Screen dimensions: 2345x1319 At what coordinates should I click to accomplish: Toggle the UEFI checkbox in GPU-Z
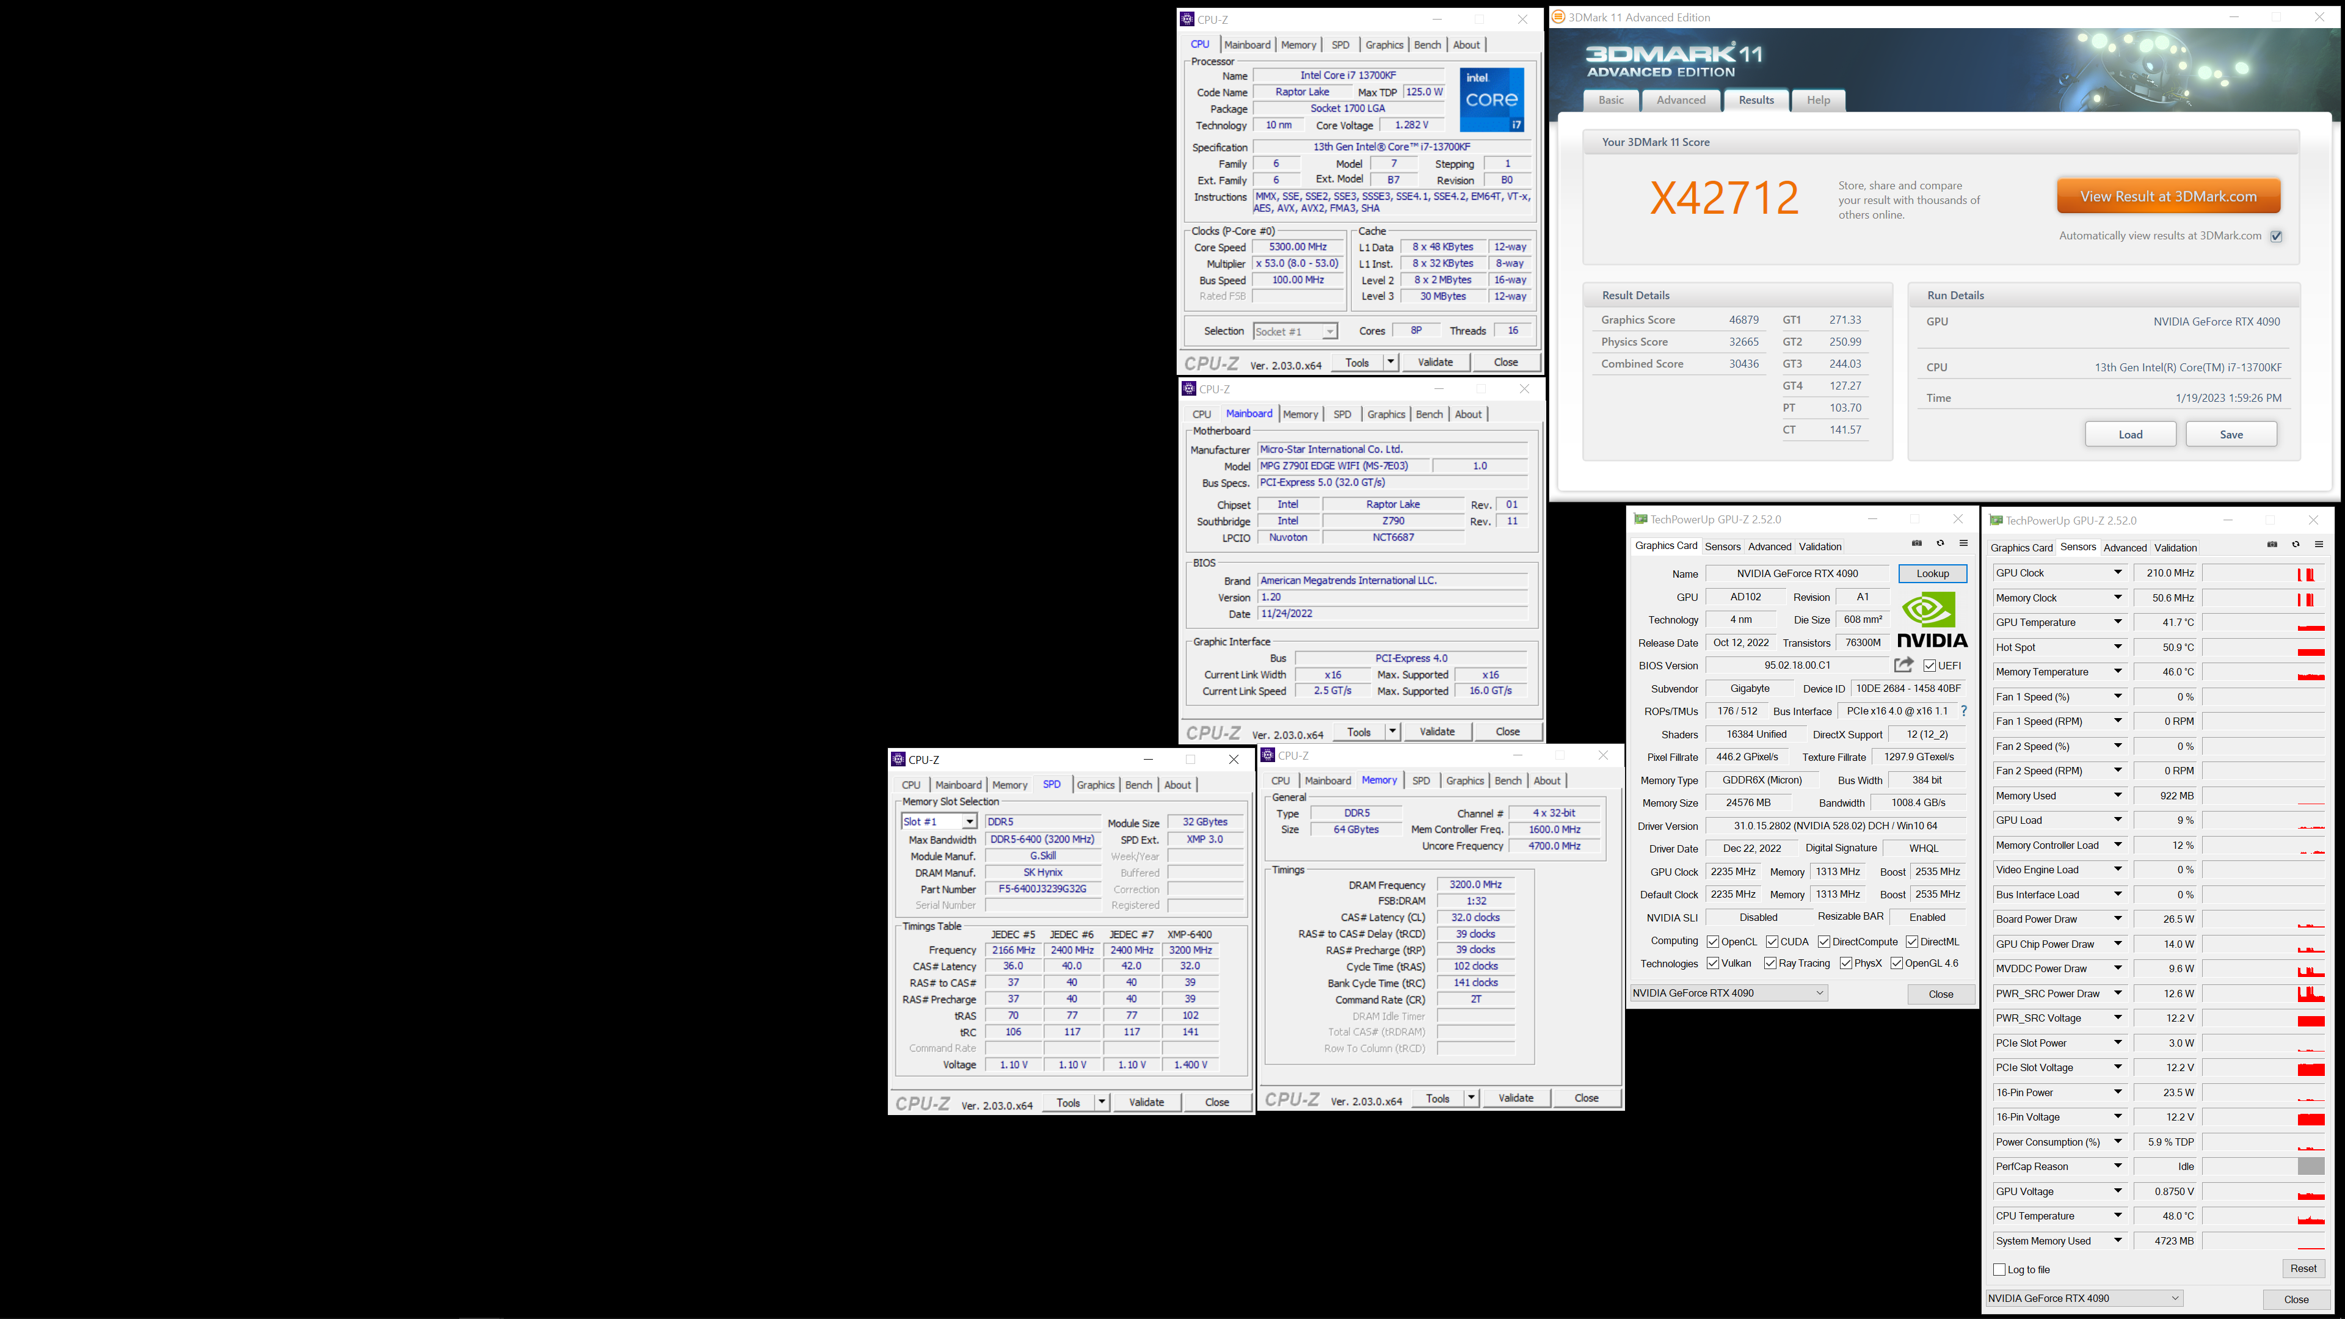(x=1930, y=666)
